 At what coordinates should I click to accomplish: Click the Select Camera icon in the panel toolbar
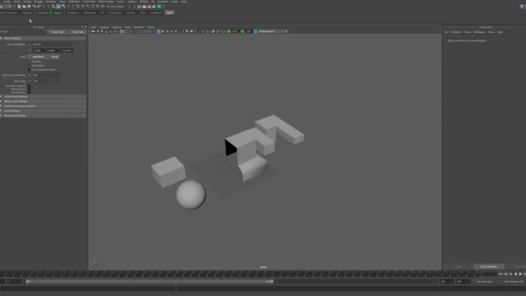(x=93, y=31)
